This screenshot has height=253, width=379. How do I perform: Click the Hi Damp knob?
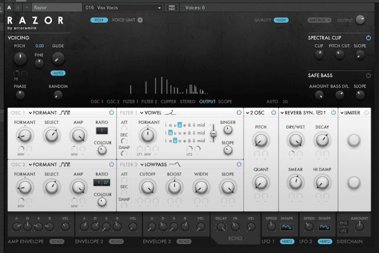(322, 183)
